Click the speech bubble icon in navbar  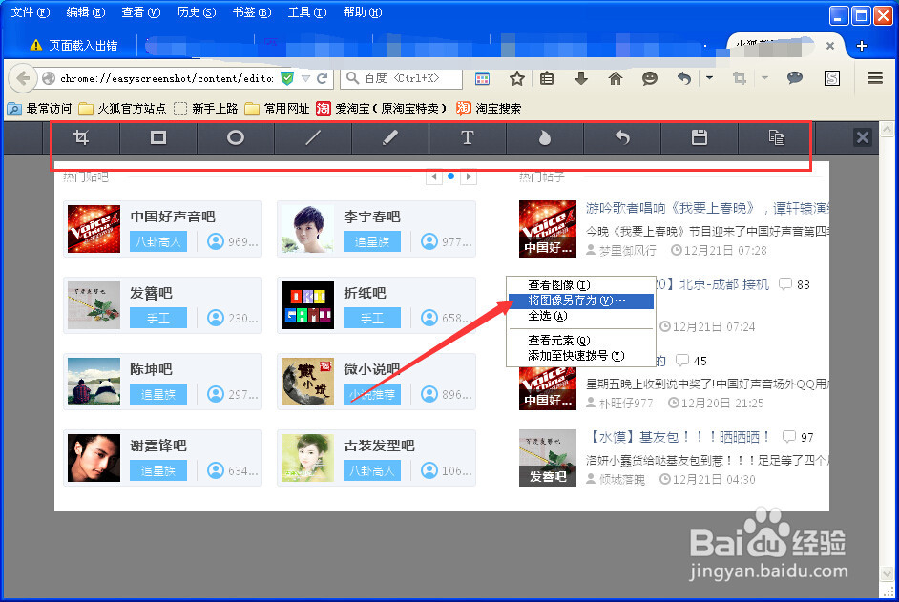click(795, 78)
